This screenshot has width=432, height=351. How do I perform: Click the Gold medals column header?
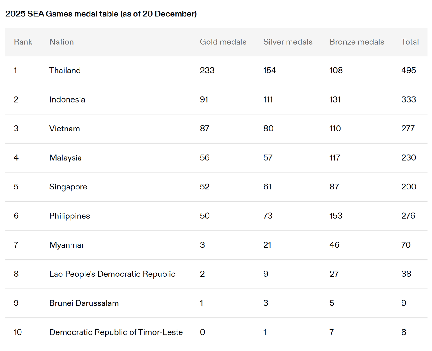(223, 42)
